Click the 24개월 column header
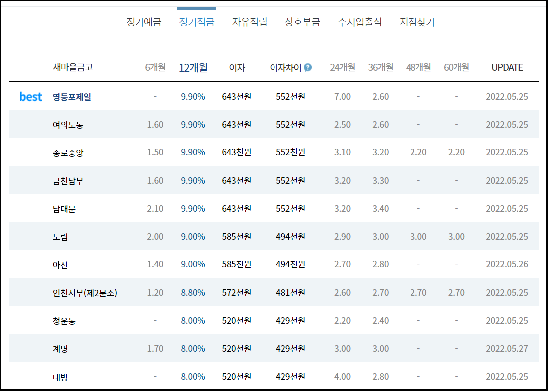Screen dimensions: 548x391 (343, 67)
